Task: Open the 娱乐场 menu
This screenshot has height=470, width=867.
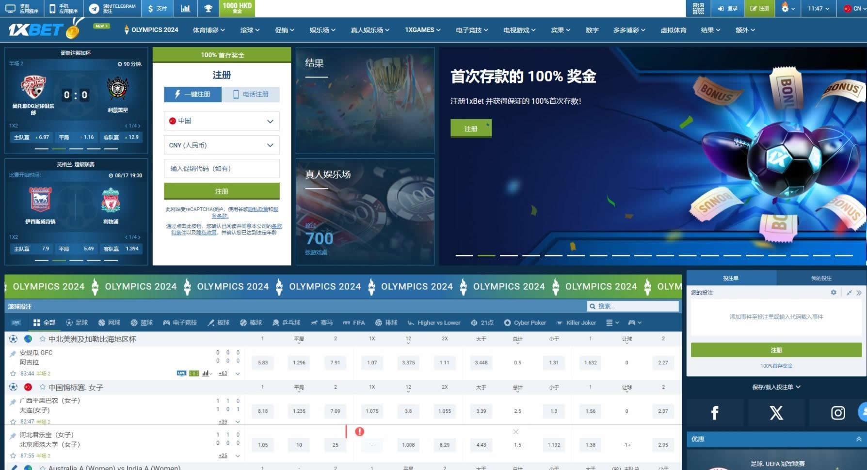Action: click(x=322, y=30)
